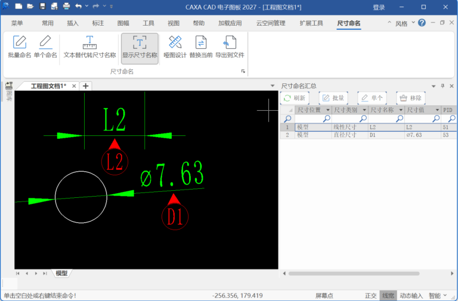458x301 pixels.
Task: Open the 尺寸值 column filter dropdown
Action: tap(437, 110)
